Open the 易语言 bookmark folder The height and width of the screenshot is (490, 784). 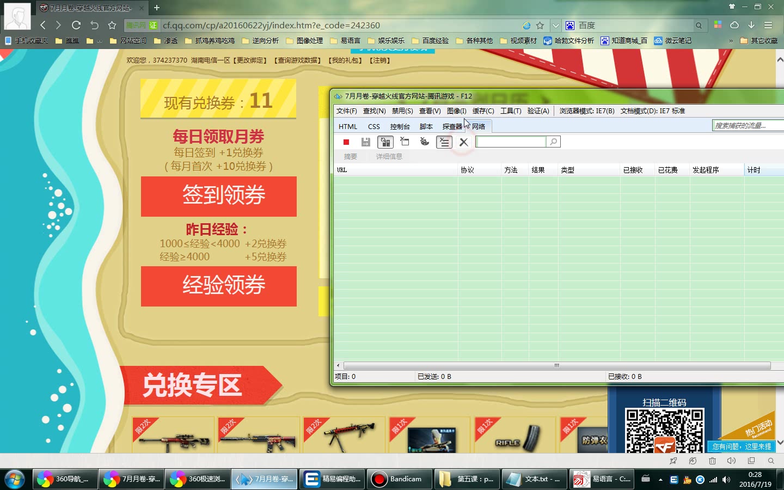pyautogui.click(x=345, y=41)
